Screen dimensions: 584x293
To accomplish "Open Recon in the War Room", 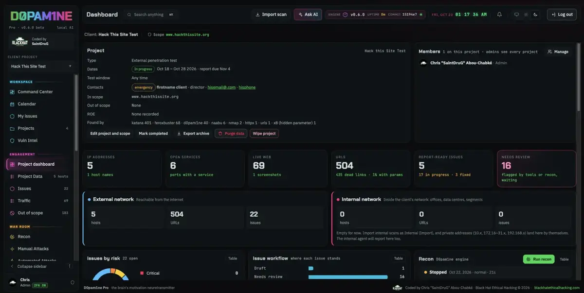I will tap(39, 237).
